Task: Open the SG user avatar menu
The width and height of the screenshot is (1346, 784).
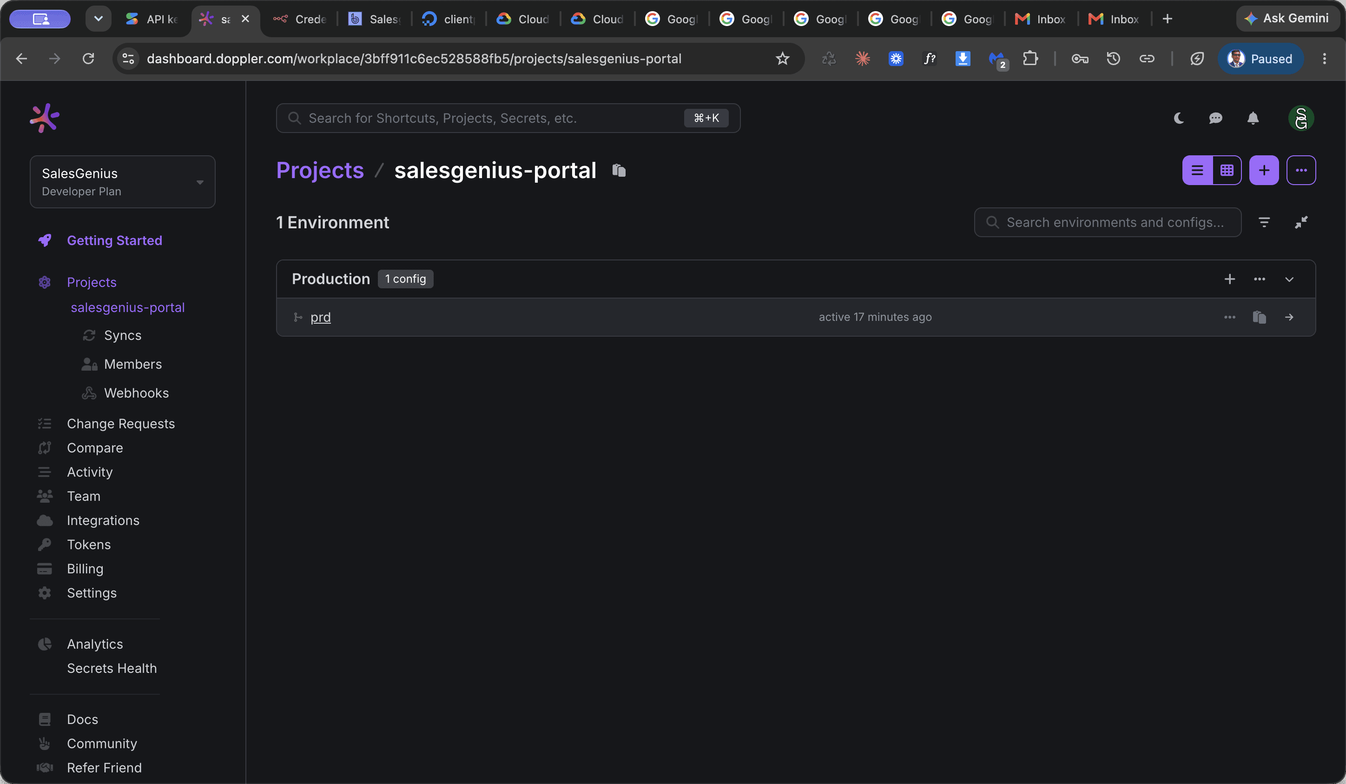Action: click(1301, 118)
